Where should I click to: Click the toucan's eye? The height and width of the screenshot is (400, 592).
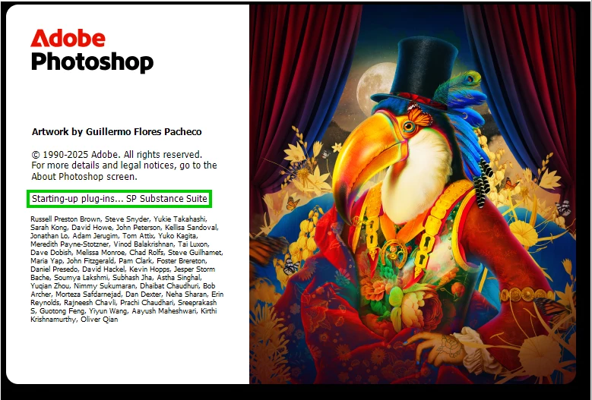pos(409,126)
